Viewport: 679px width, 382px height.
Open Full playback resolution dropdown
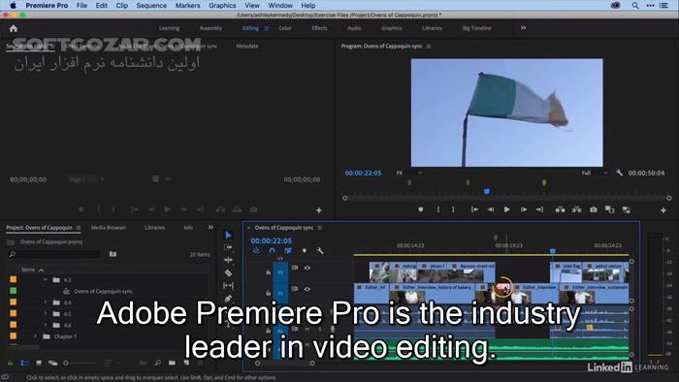(595, 173)
